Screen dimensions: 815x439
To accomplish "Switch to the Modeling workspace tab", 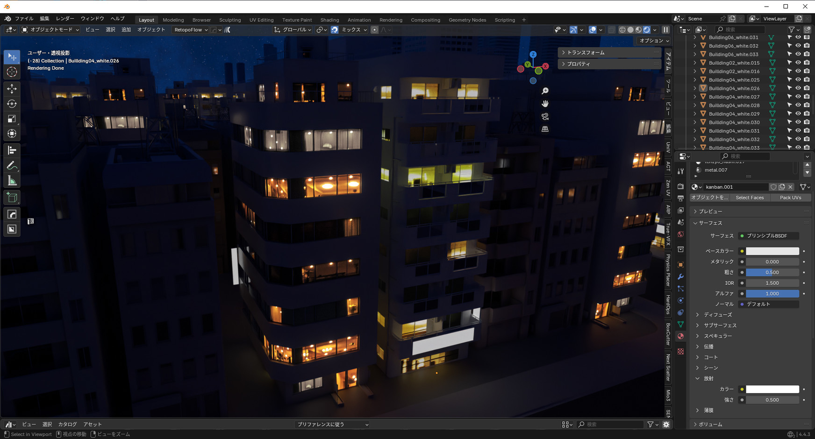I will pyautogui.click(x=173, y=20).
